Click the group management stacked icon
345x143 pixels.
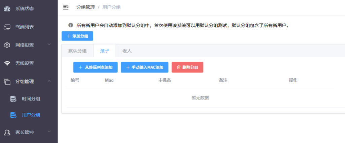tap(7, 81)
